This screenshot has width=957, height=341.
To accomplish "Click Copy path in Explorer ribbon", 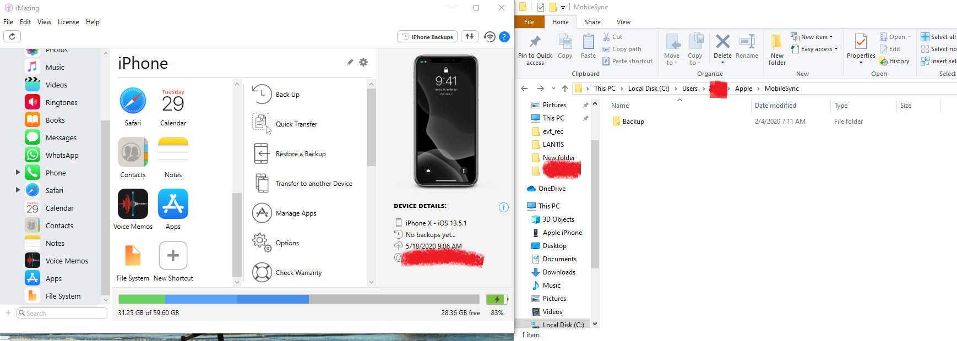I will pos(622,49).
